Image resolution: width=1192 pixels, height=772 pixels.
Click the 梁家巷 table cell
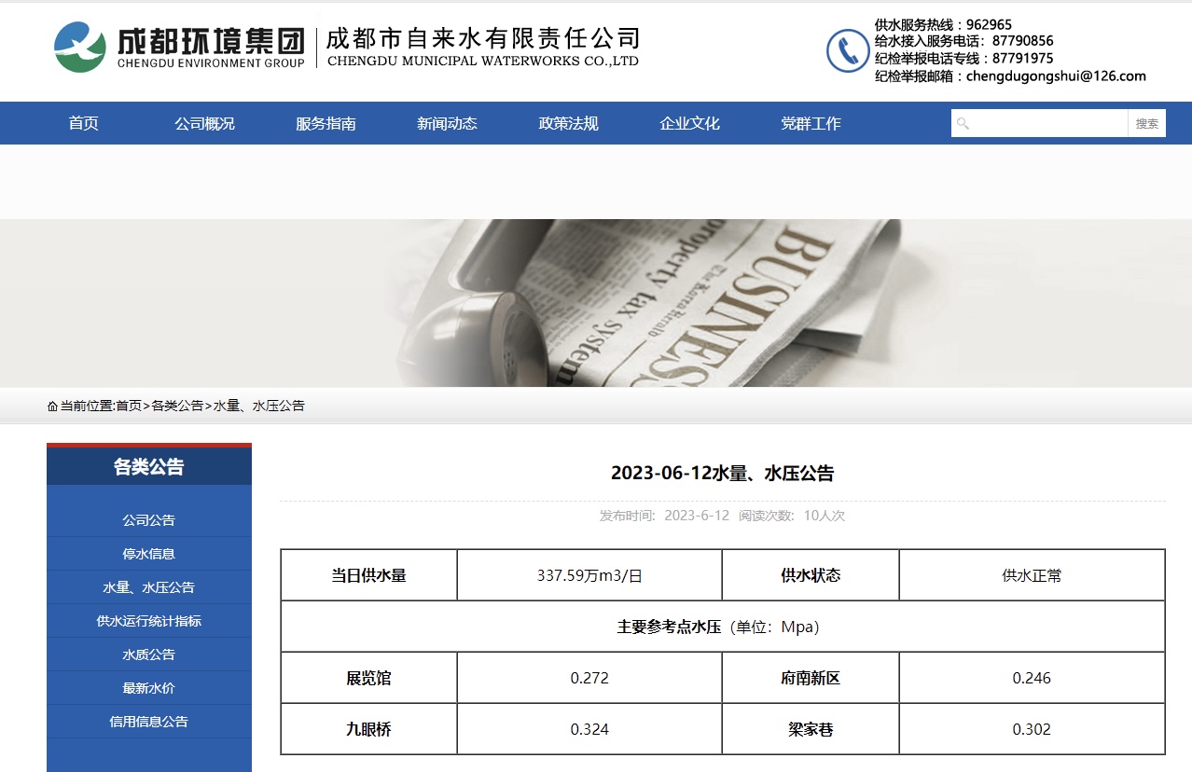(x=811, y=729)
